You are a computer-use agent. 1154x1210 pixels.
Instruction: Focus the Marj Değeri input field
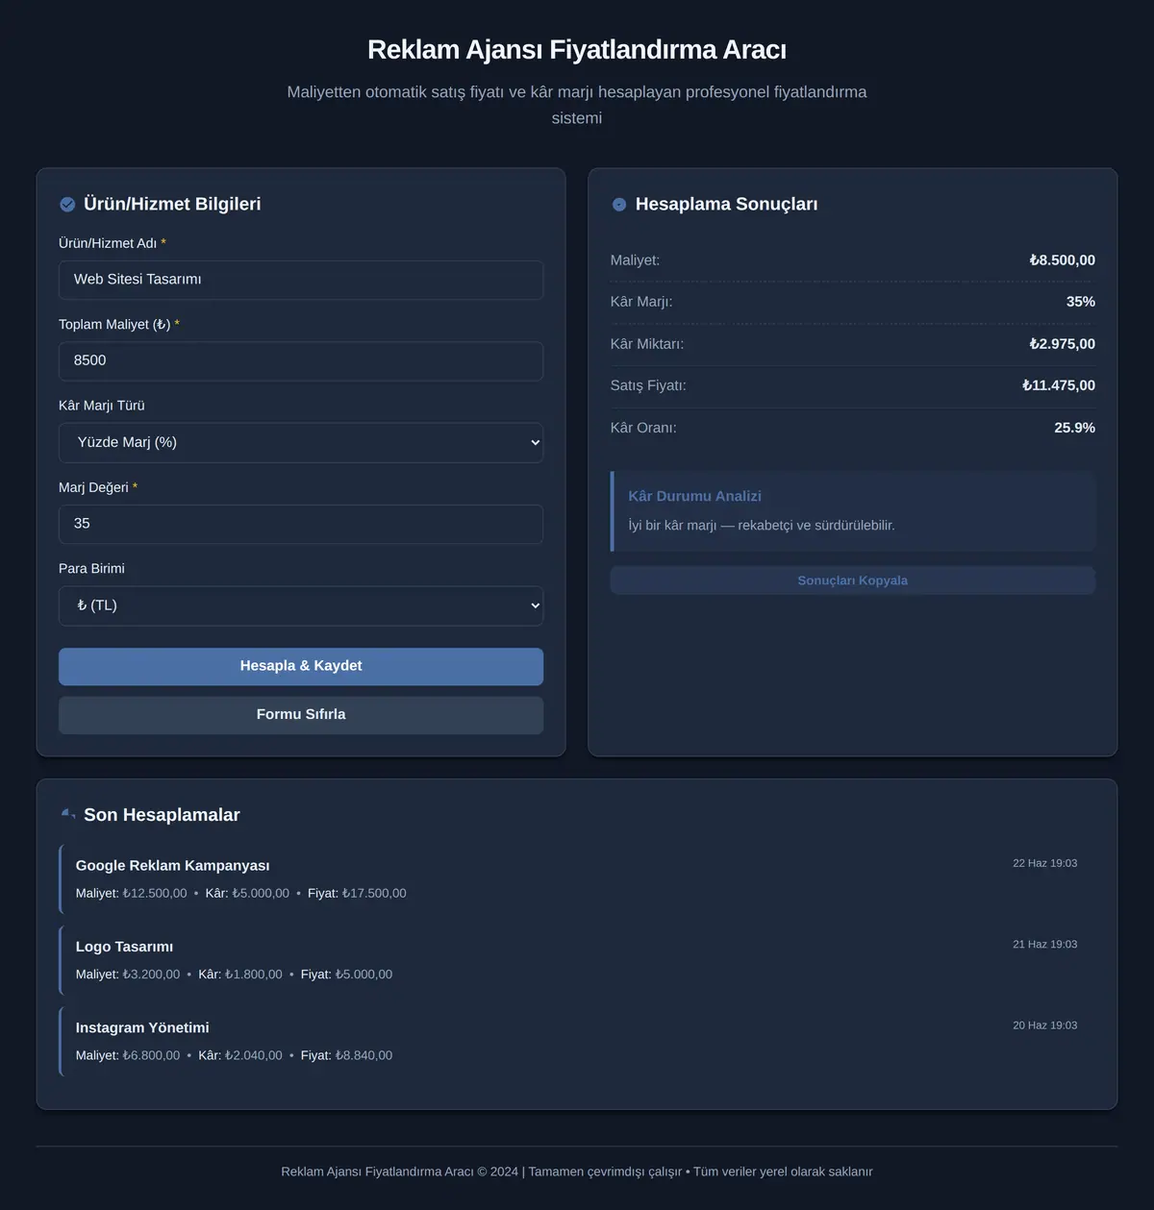point(301,525)
